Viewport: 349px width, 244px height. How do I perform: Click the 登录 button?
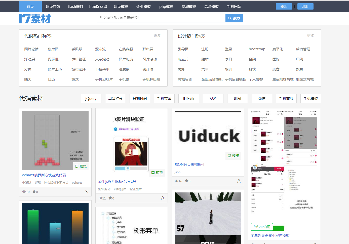pos(284,6)
